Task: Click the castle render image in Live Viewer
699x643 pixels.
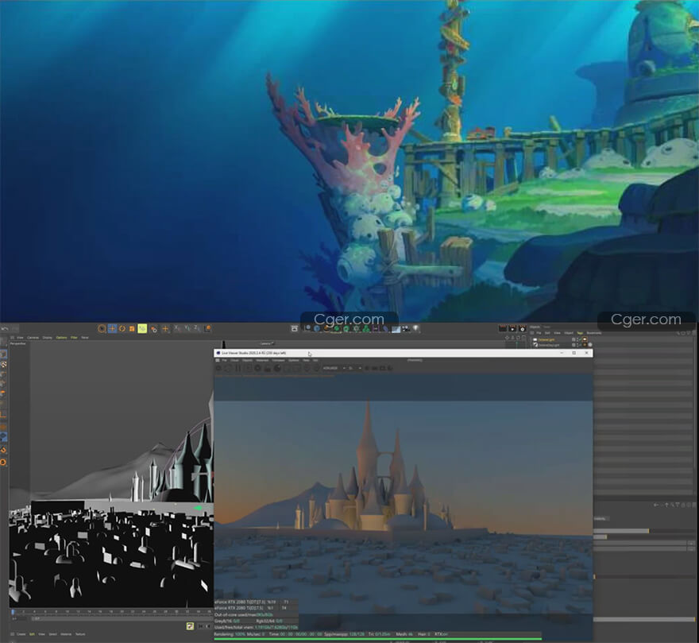Action: click(x=404, y=506)
